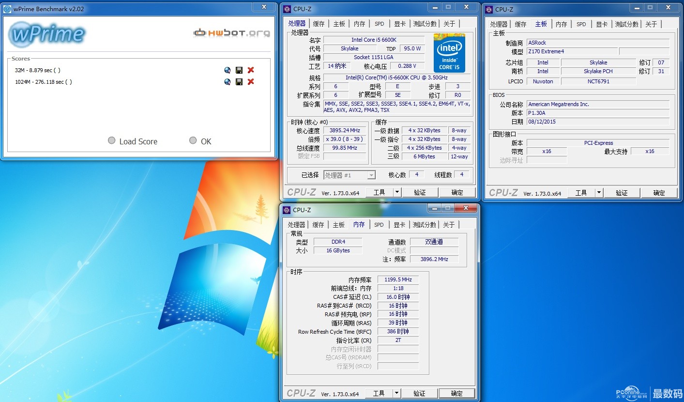Open 关于 tab in mainboard window

651,24
